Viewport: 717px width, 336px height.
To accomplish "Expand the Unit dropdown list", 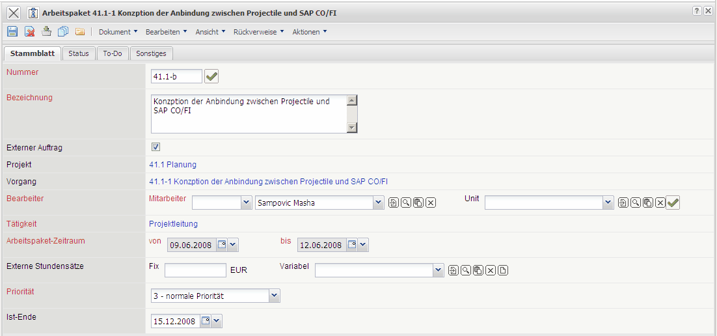I will (x=608, y=203).
